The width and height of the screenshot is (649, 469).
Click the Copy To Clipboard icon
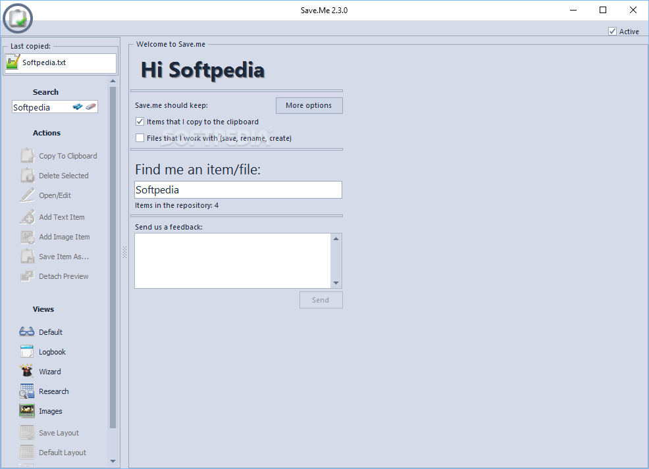[x=28, y=155]
